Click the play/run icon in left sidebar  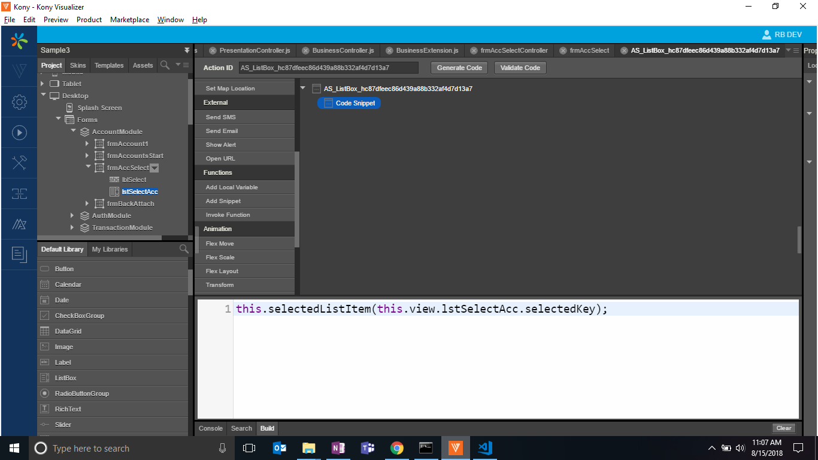tap(19, 132)
